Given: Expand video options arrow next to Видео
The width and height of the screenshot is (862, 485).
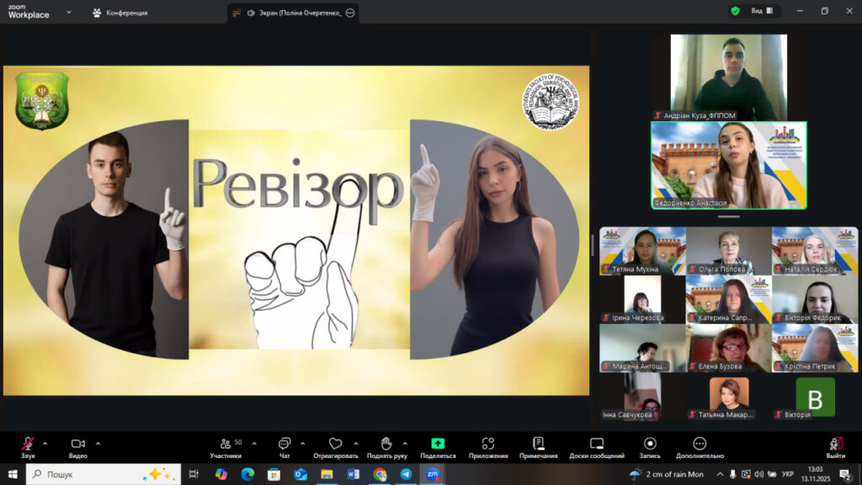Looking at the screenshot, I should (98, 443).
